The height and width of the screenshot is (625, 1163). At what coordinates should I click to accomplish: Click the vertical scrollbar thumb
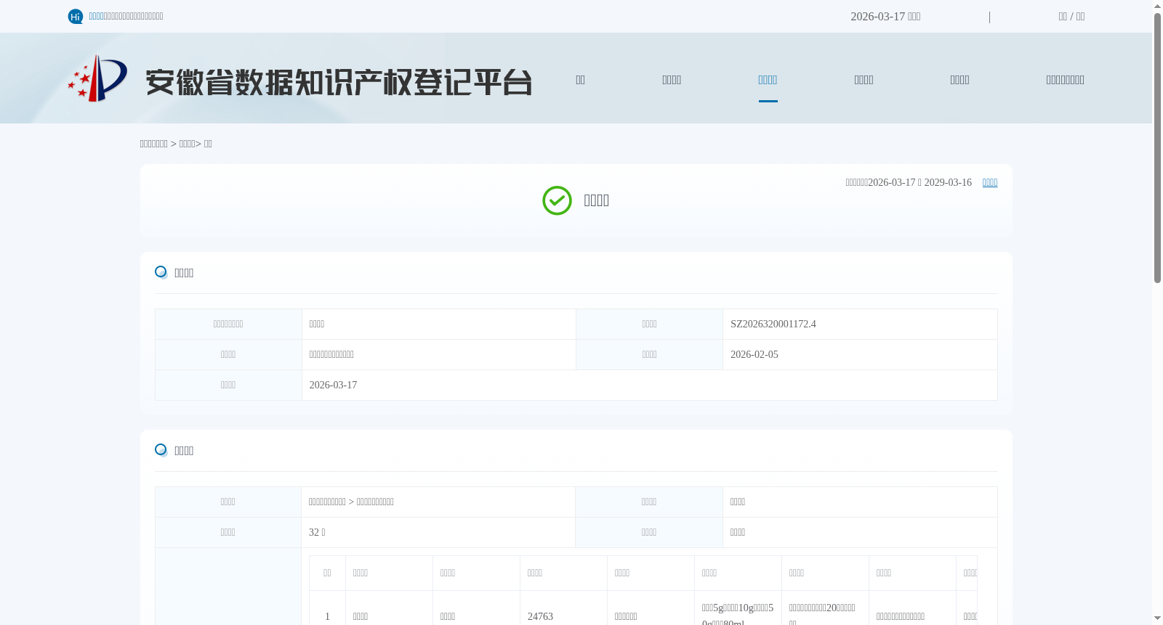click(x=1157, y=148)
